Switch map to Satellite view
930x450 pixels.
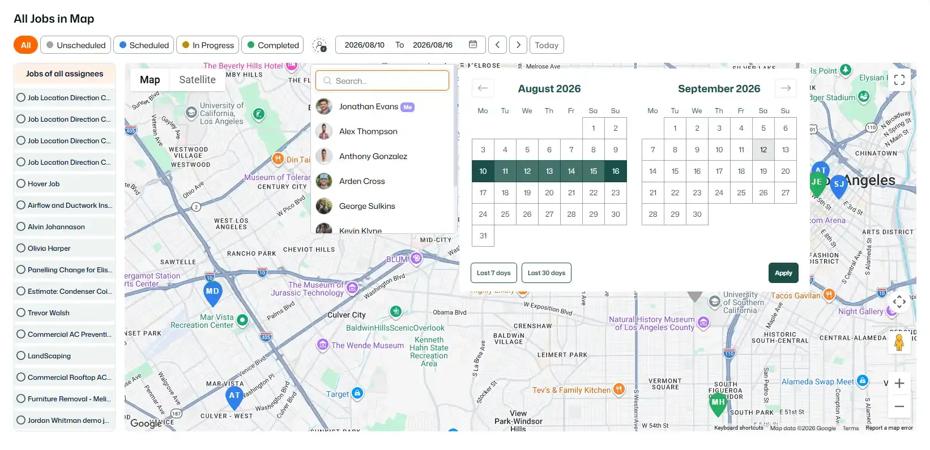pyautogui.click(x=197, y=80)
